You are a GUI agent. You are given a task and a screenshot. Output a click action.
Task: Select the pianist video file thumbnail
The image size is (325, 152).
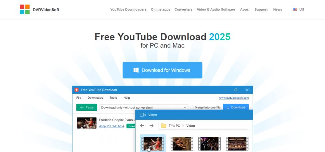tap(153, 143)
